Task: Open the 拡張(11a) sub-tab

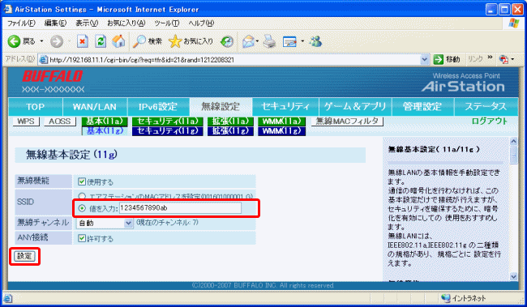Action: click(230, 122)
